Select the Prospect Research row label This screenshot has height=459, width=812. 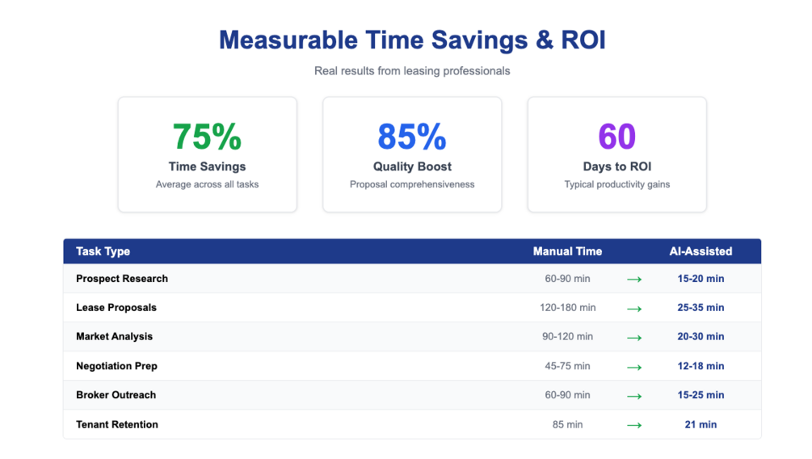(122, 279)
